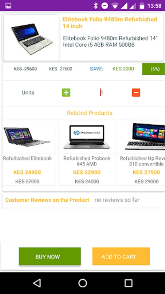Select the Refurbished Elitebook related product image
Image resolution: width=165 pixels, height=294 pixels.
pos(27,137)
